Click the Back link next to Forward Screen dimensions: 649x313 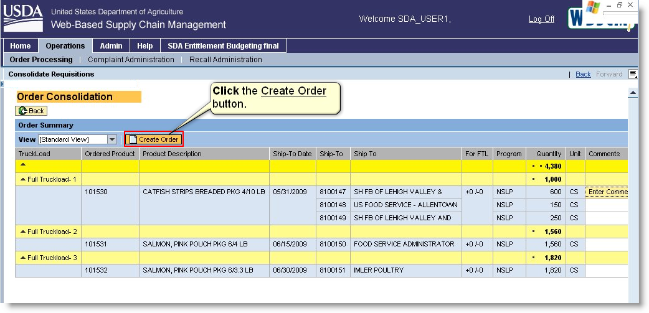(583, 74)
